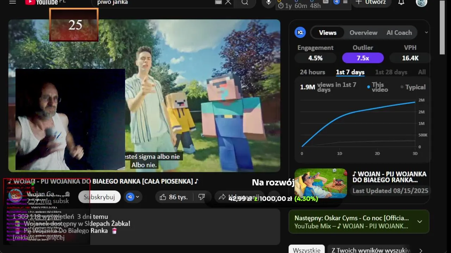
Task: Dislike the video with thumbs down
Action: tap(202, 197)
